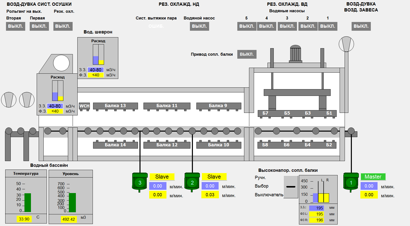Image resolution: width=410 pixels, height=226 pixels.
Task: Toggle water pump 5 ВЫКЛ. status
Action: 247,26
